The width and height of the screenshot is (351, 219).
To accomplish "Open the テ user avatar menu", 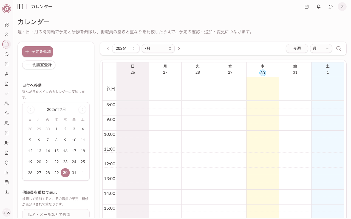I will click(x=342, y=7).
